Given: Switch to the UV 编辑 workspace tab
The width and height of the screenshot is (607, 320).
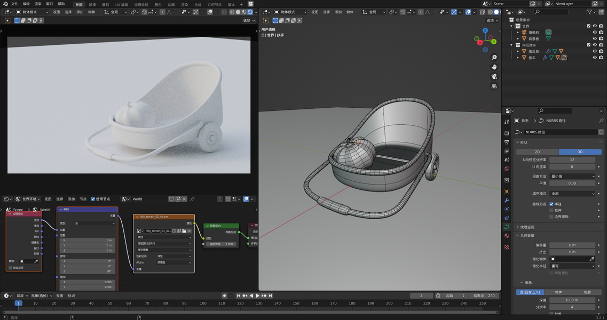Looking at the screenshot, I should (x=121, y=4).
